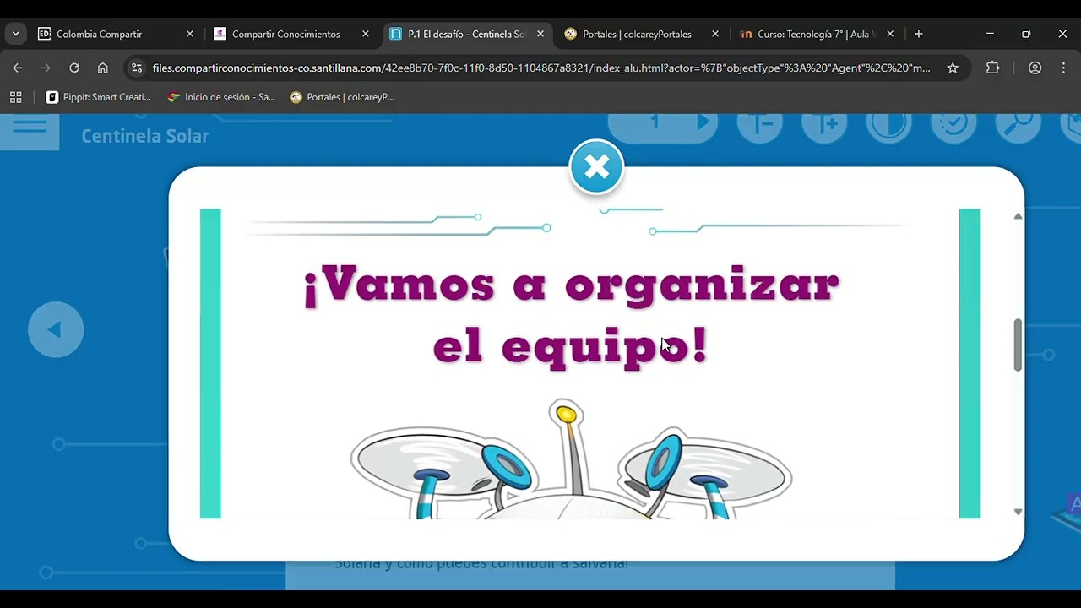Close the Colombia Compartir tab
The width and height of the screenshot is (1081, 608).
[x=189, y=35]
